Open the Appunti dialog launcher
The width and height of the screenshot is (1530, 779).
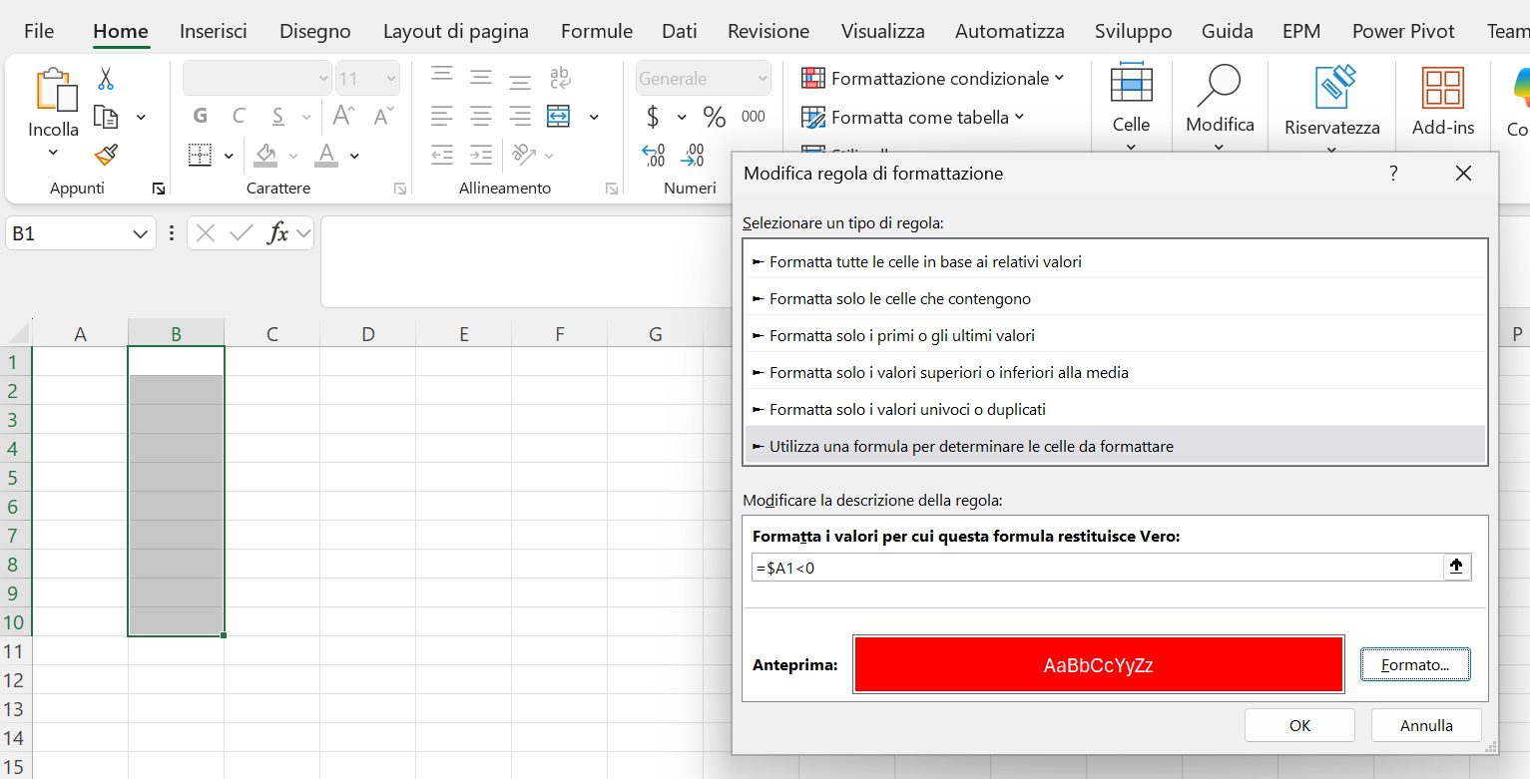[158, 189]
